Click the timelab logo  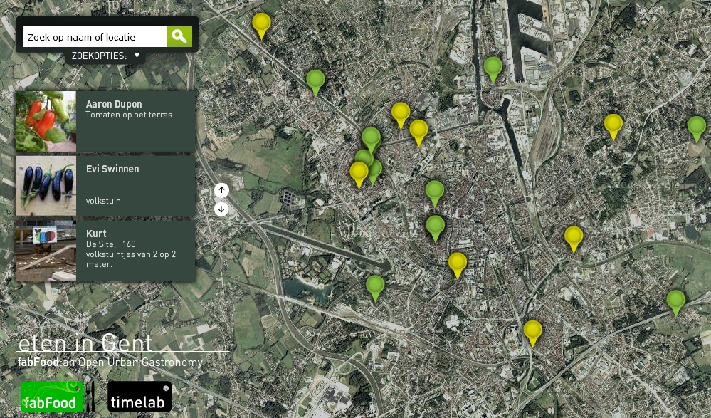click(x=139, y=397)
